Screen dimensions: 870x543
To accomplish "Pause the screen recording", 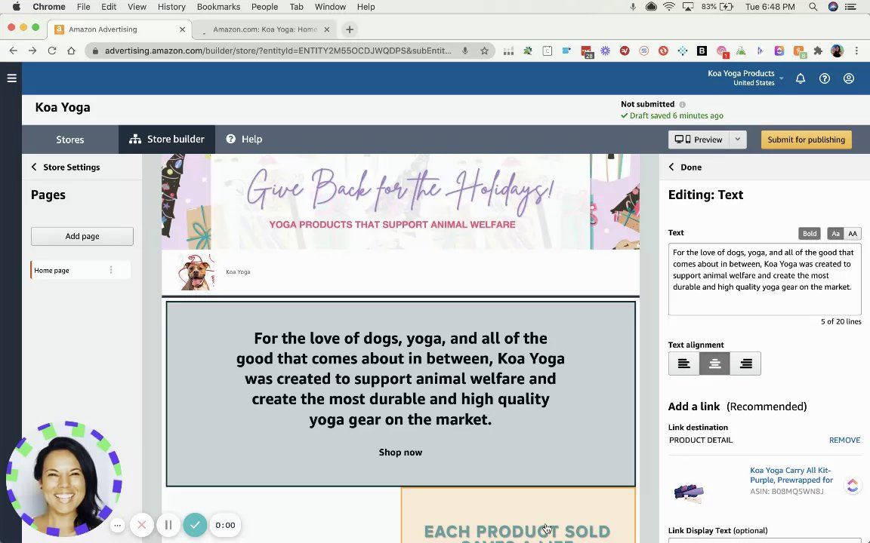I will 168,525.
